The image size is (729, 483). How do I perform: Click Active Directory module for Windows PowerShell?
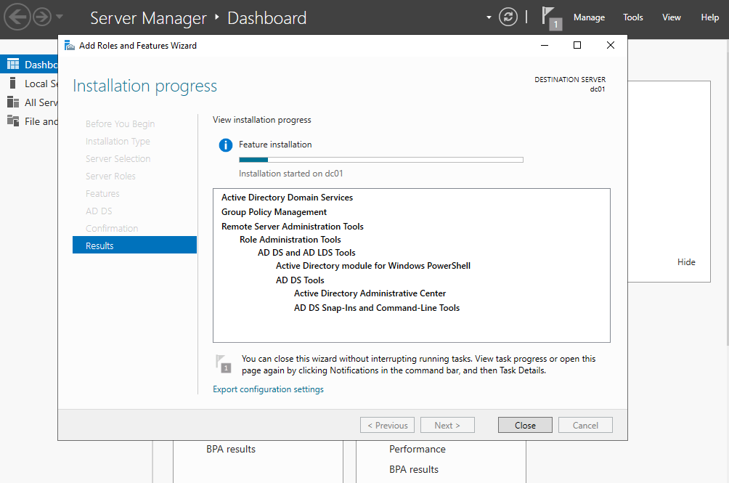pos(373,265)
